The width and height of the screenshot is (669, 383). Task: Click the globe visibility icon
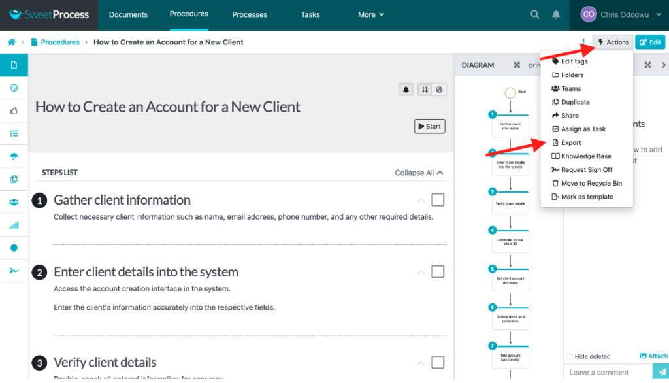coord(439,90)
